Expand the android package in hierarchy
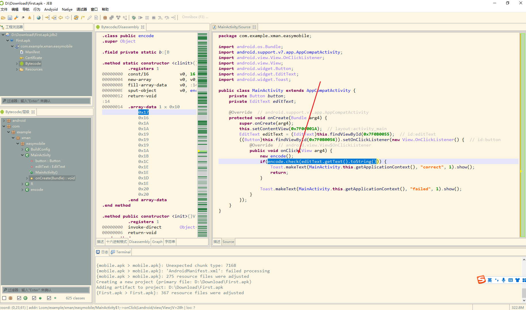 pyautogui.click(x=4, y=121)
